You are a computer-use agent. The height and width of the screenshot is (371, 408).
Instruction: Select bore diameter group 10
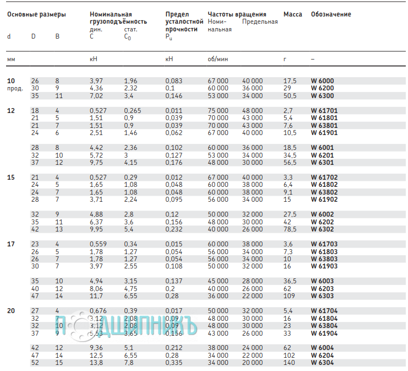[11, 81]
